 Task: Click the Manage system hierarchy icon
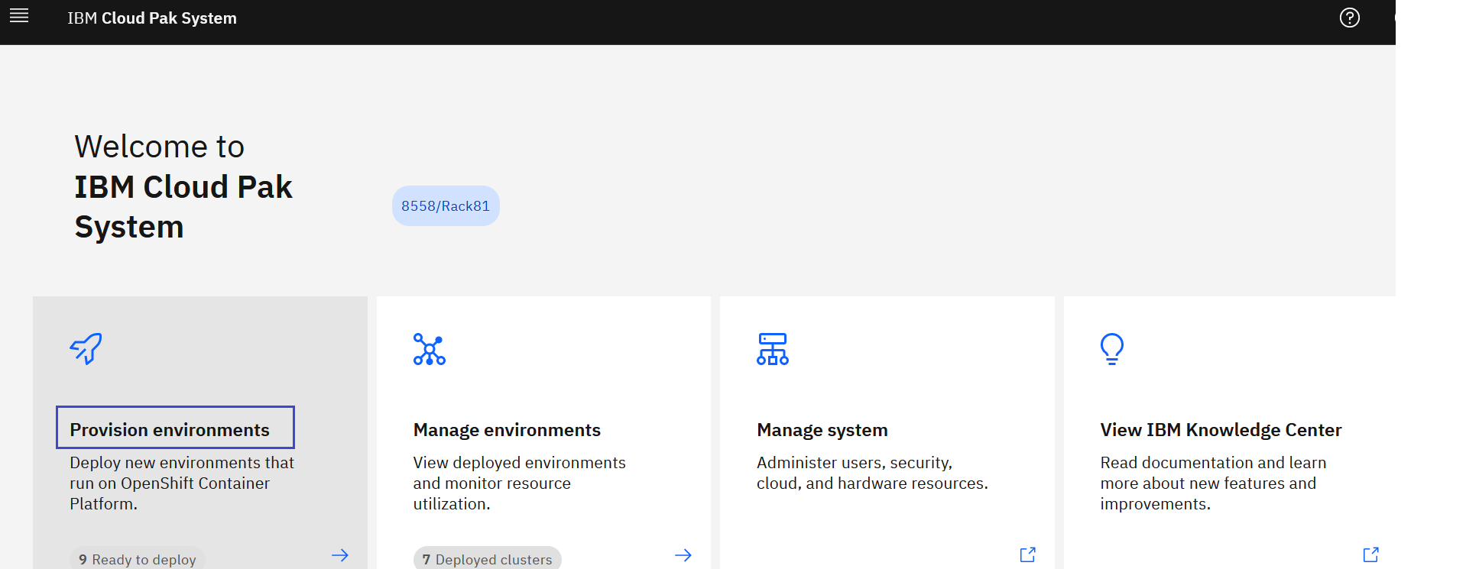pos(773,349)
